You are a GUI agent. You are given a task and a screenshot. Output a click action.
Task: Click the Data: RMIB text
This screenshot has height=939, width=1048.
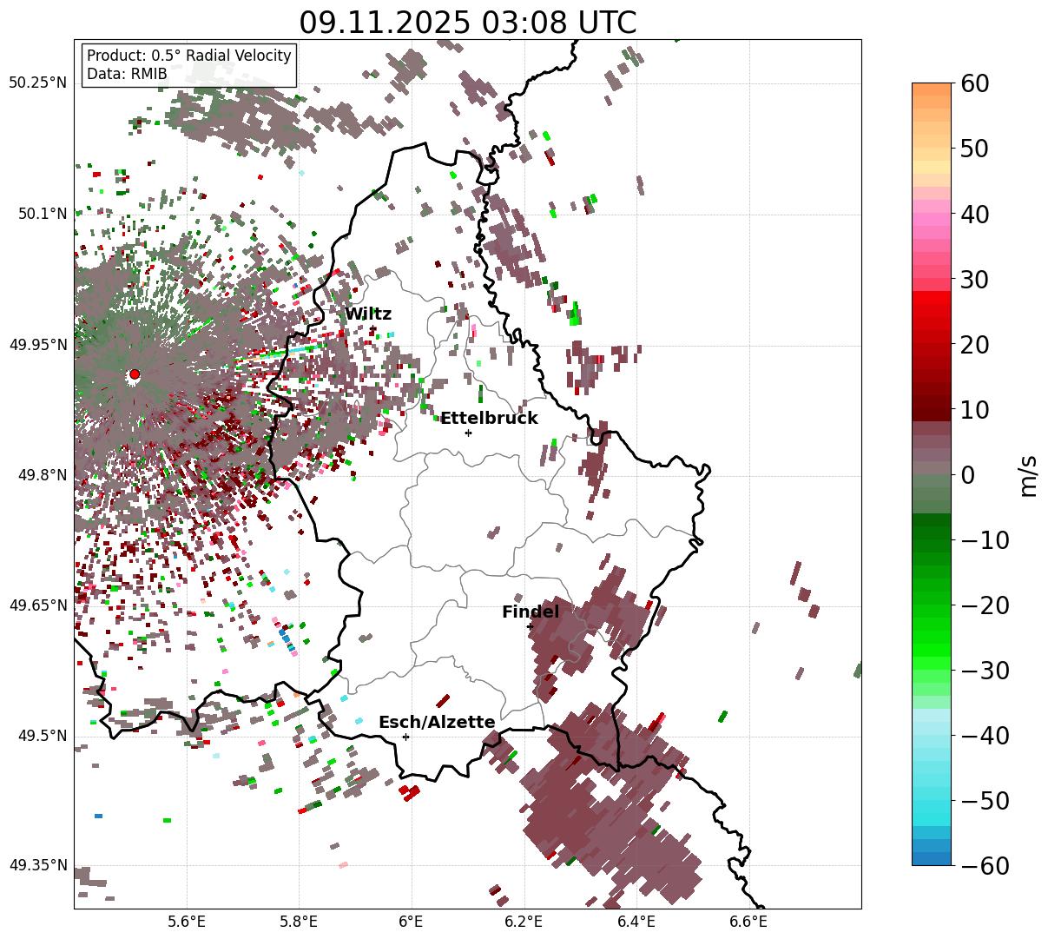point(127,75)
